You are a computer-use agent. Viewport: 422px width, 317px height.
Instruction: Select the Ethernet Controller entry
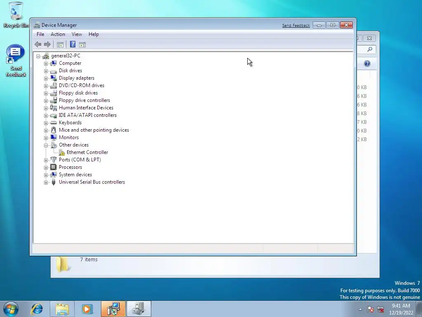tap(87, 152)
